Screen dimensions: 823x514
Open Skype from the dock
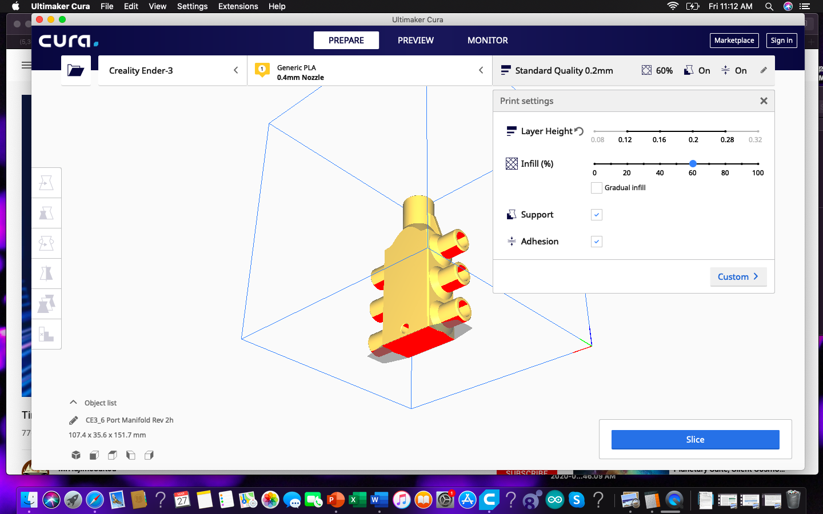click(x=577, y=500)
